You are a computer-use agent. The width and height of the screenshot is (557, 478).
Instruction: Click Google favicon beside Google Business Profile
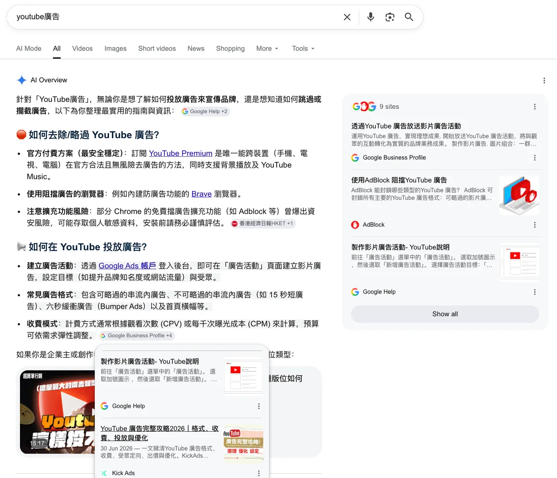pyautogui.click(x=355, y=158)
